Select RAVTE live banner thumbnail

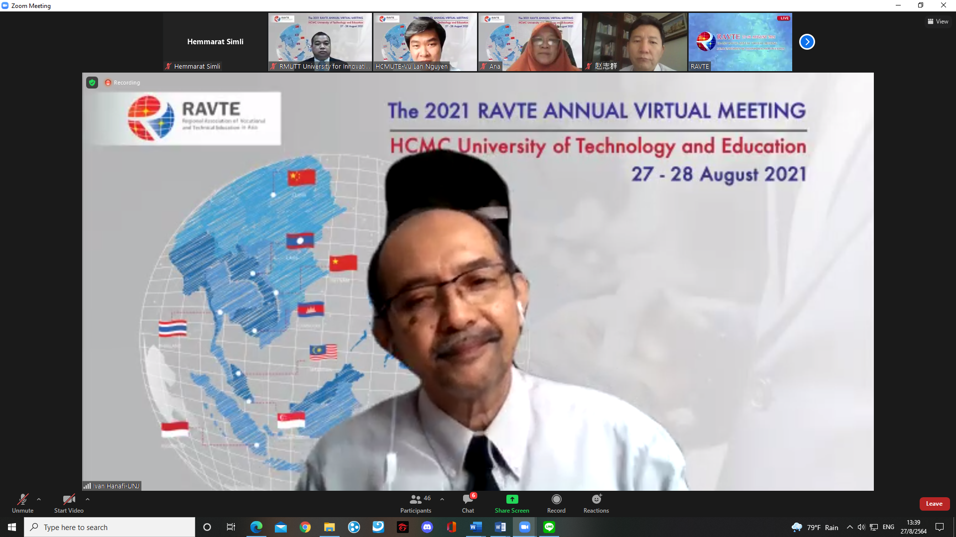[740, 42]
